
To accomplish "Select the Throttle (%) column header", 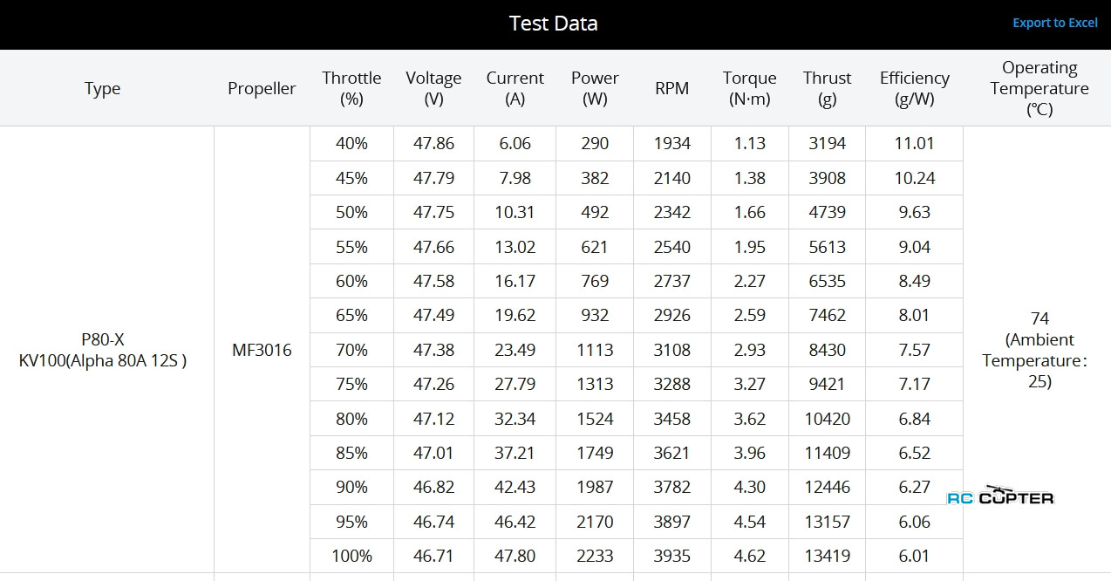I will tap(351, 88).
